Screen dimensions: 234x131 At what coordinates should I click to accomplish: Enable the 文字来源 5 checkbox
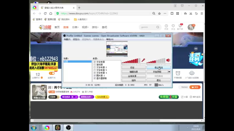pos(95,70)
